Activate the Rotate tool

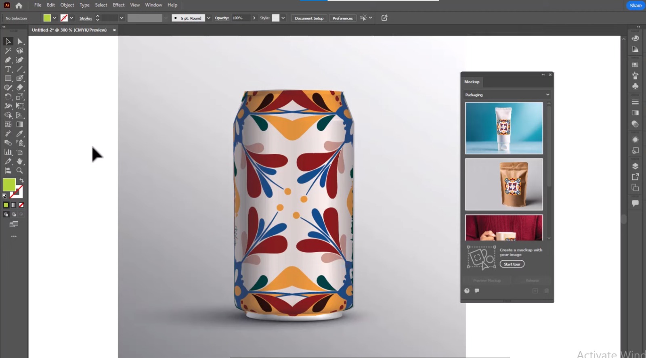tap(8, 97)
